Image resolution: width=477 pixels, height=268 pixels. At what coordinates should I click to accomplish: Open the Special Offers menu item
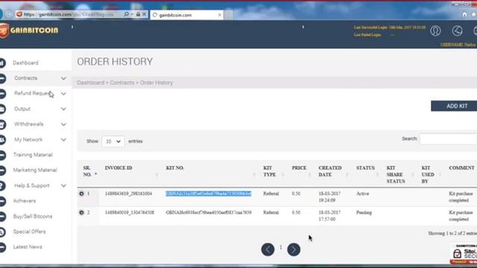29,232
